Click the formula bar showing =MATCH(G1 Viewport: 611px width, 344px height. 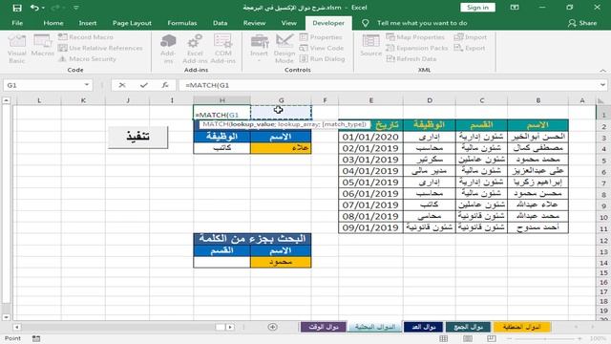(x=389, y=85)
